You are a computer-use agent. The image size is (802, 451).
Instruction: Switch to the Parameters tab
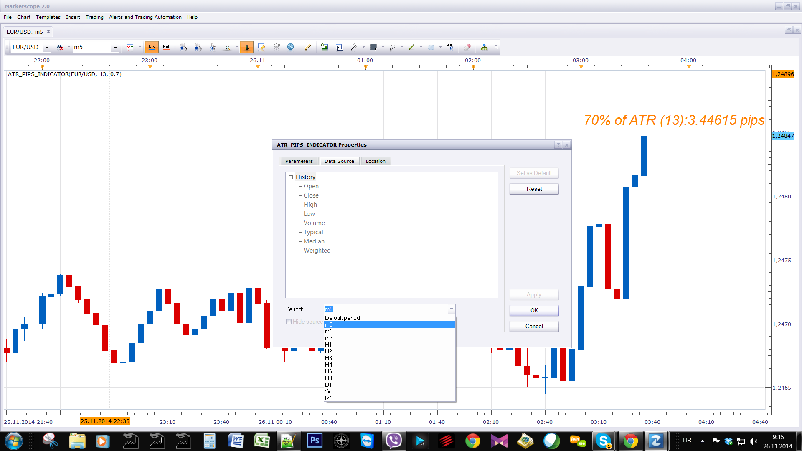coord(299,161)
